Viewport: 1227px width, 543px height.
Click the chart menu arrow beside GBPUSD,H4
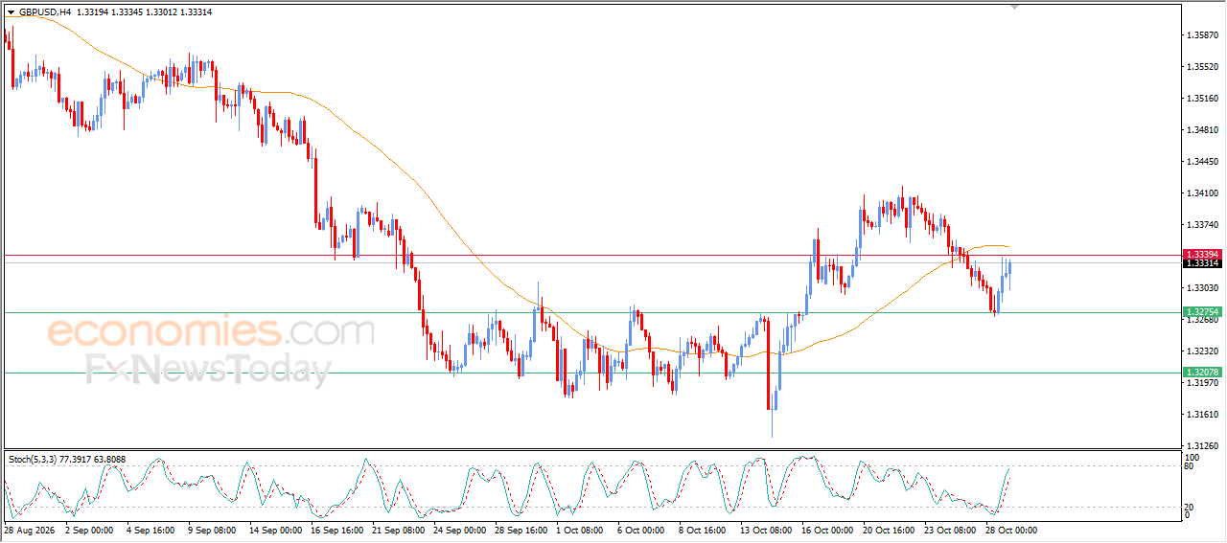click(x=12, y=11)
